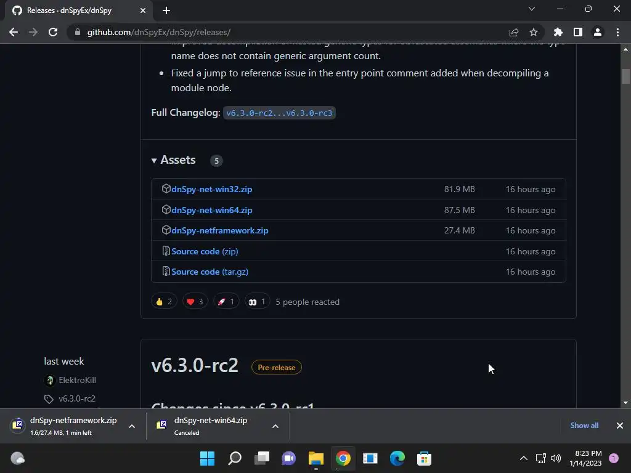
Task: Click the package icon beside dnSpy-net-win64.zip
Action: click(166, 209)
